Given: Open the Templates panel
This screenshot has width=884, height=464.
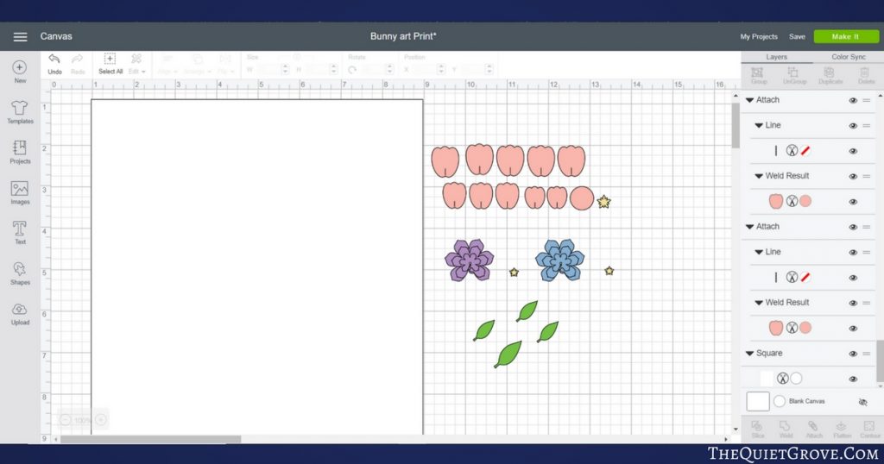Looking at the screenshot, I should coord(20,111).
